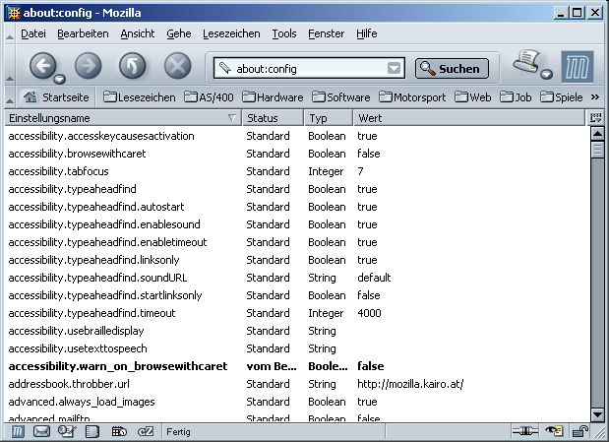Show more bookmarks via chevron

(x=594, y=96)
